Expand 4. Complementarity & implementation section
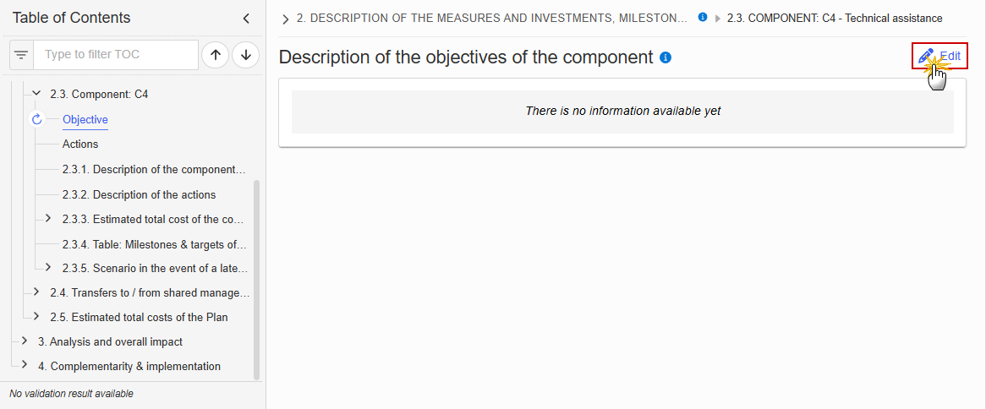Screen dimensions: 986x409 [25, 366]
